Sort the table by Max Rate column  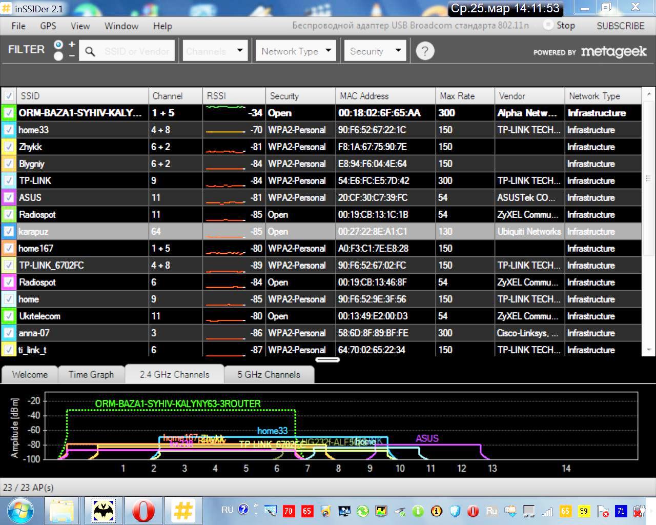(x=465, y=96)
